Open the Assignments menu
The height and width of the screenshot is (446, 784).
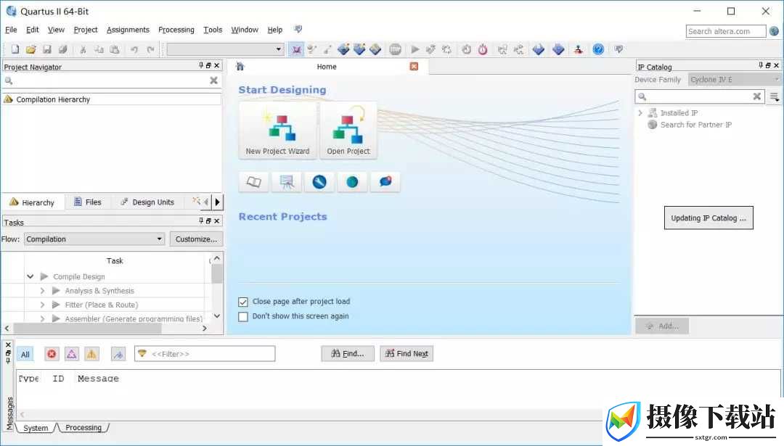[128, 30]
